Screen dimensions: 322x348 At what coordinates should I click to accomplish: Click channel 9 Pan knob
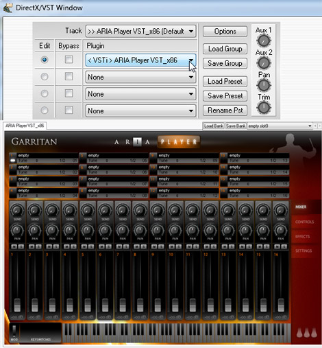coord(158,230)
